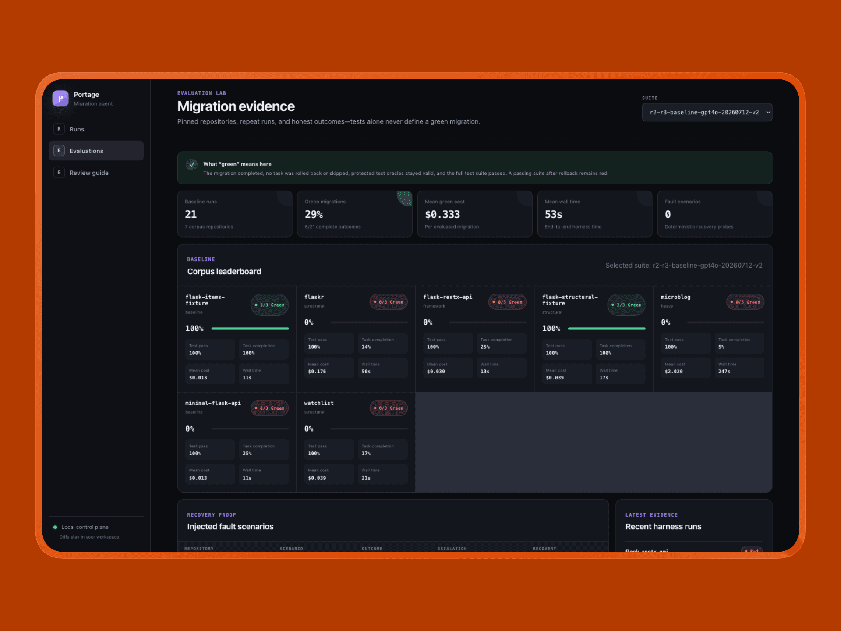Click the Corpus leaderboard heading

tap(224, 272)
